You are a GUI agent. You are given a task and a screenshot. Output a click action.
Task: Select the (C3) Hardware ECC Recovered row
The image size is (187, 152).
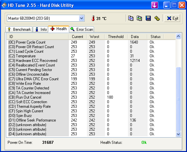click(92, 61)
